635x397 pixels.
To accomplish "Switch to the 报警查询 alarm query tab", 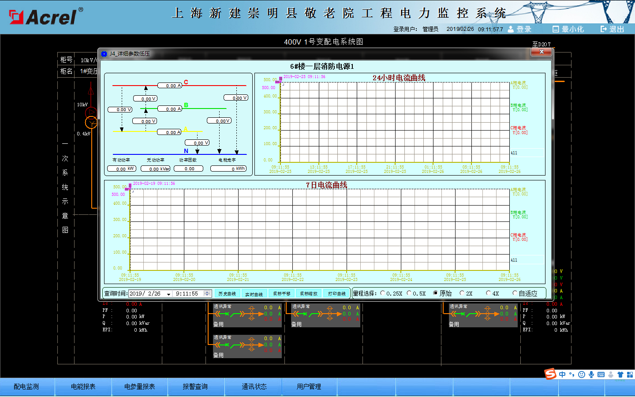I will point(195,387).
